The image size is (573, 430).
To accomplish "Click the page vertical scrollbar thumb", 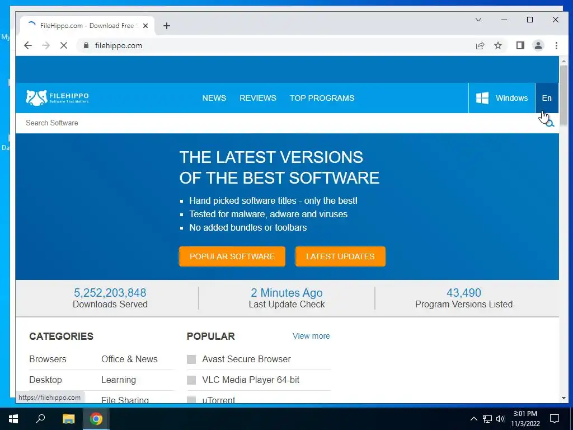I will (563, 96).
